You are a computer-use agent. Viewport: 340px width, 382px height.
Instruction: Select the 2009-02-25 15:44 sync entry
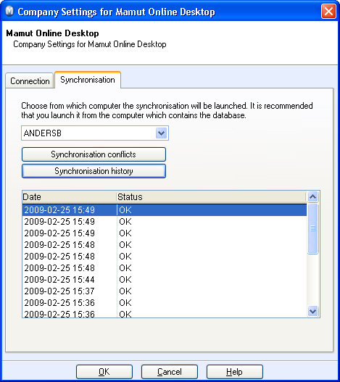click(165, 280)
